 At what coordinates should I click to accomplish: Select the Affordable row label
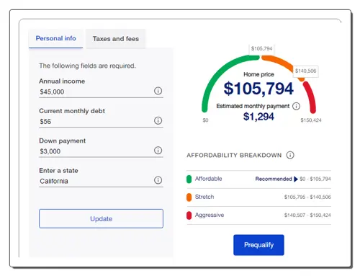pos(208,179)
